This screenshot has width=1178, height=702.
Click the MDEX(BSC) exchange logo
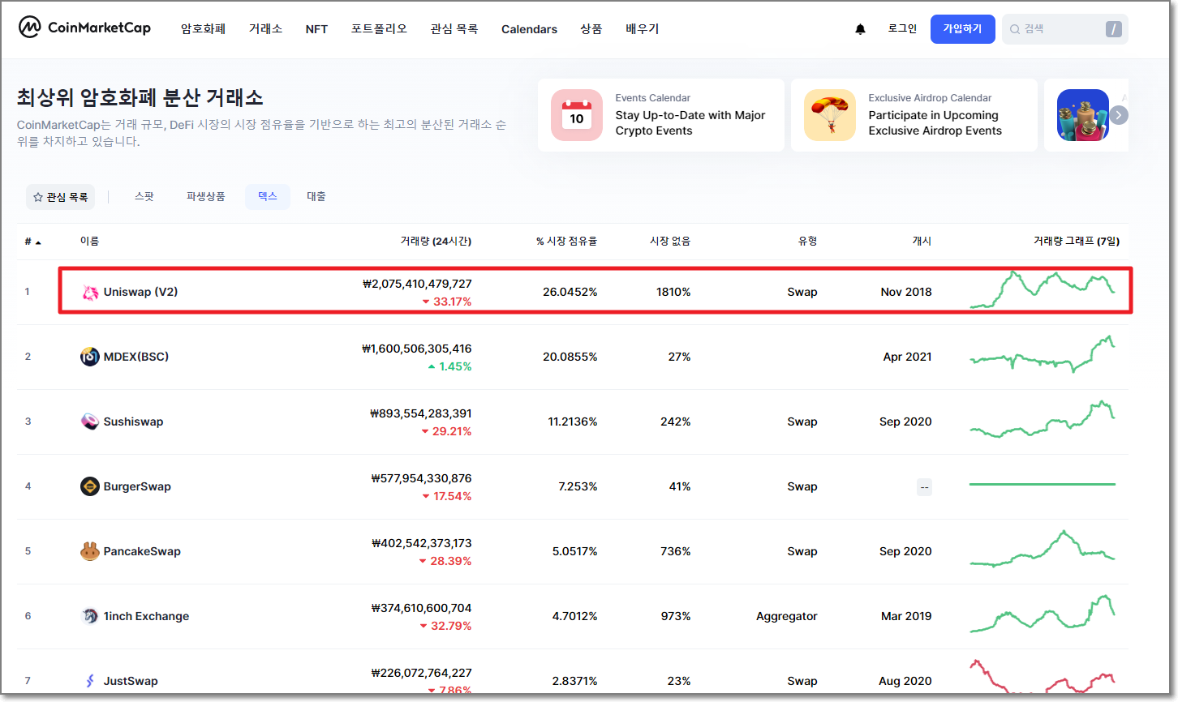(x=90, y=357)
